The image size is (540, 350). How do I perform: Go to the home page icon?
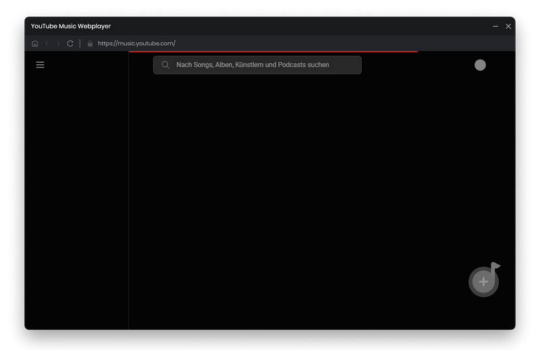(35, 43)
